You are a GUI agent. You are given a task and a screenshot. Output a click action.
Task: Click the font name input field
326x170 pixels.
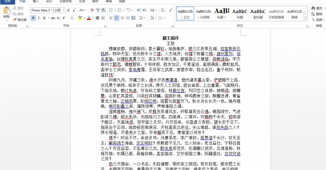[x=40, y=10]
